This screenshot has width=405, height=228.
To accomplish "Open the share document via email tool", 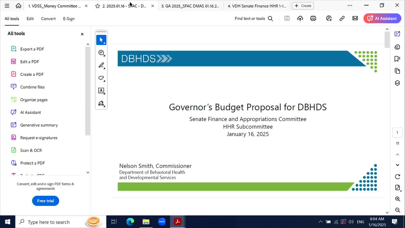I will [355, 18].
